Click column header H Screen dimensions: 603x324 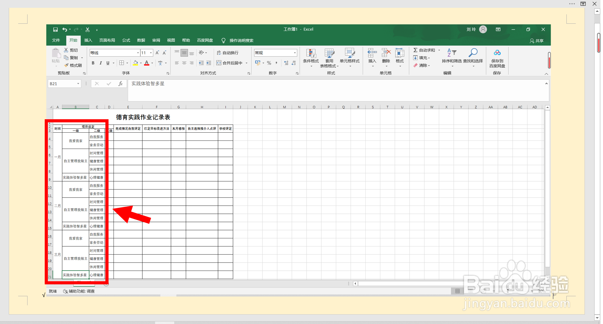pos(202,107)
